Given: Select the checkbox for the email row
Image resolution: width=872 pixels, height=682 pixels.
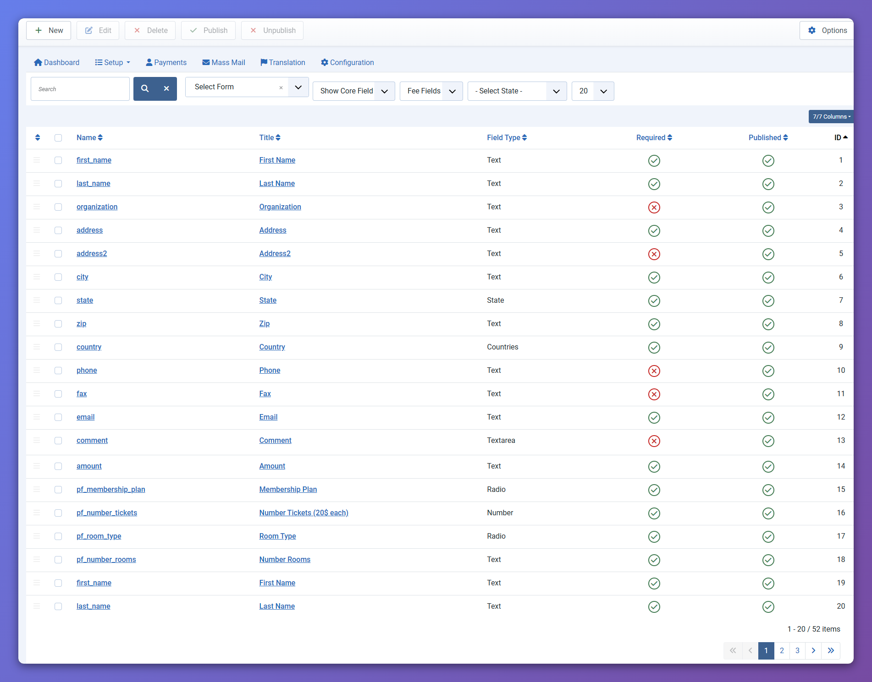Looking at the screenshot, I should coord(58,417).
